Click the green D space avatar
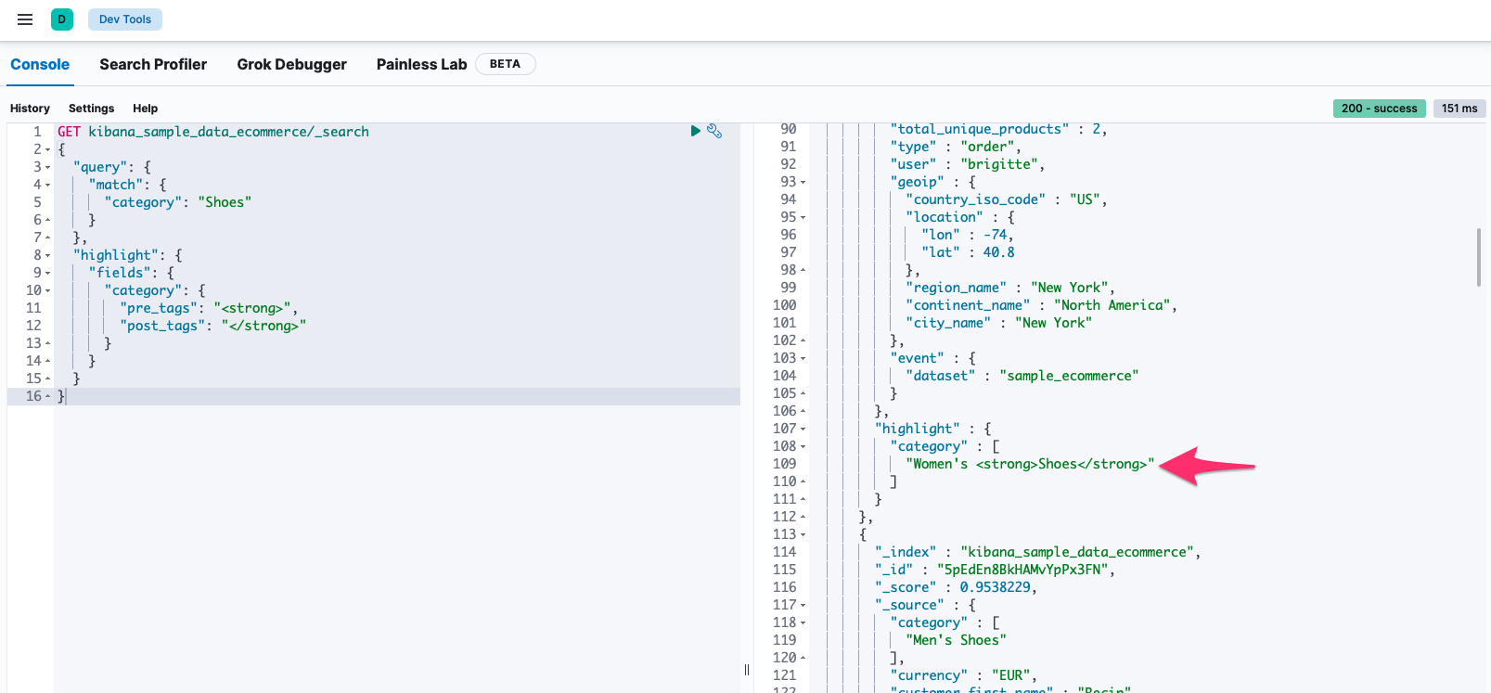Image resolution: width=1491 pixels, height=693 pixels. (x=62, y=19)
